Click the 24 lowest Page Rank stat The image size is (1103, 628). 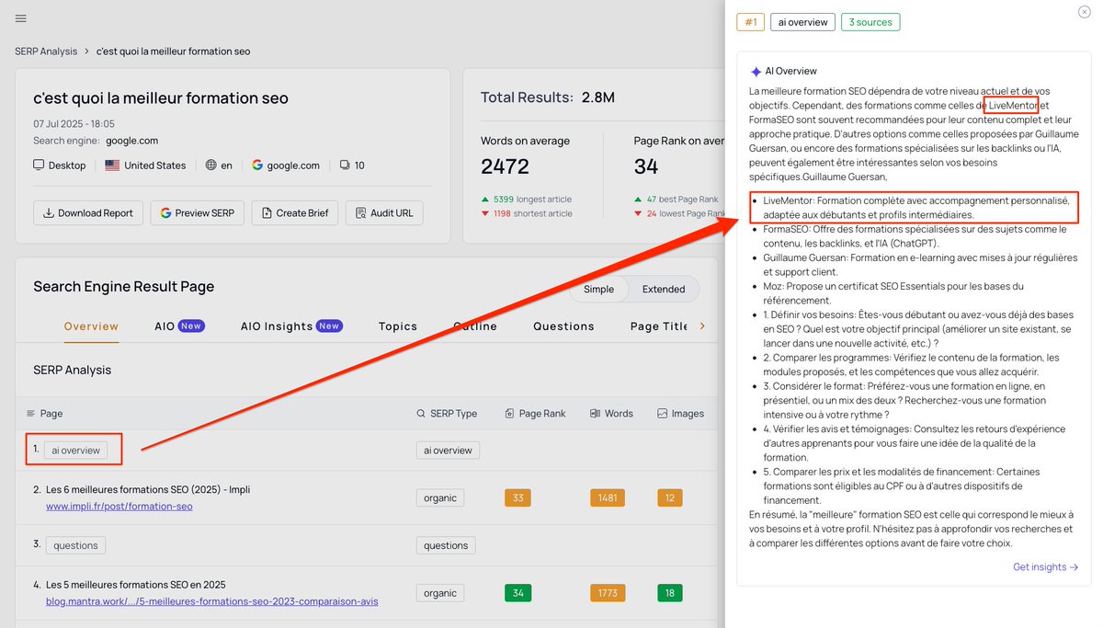678,213
